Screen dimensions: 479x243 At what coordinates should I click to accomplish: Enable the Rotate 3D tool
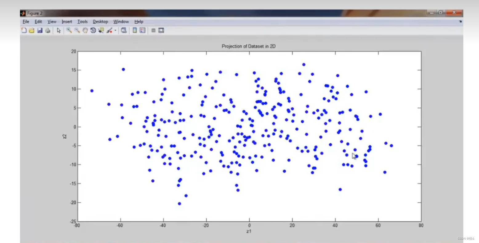[93, 30]
